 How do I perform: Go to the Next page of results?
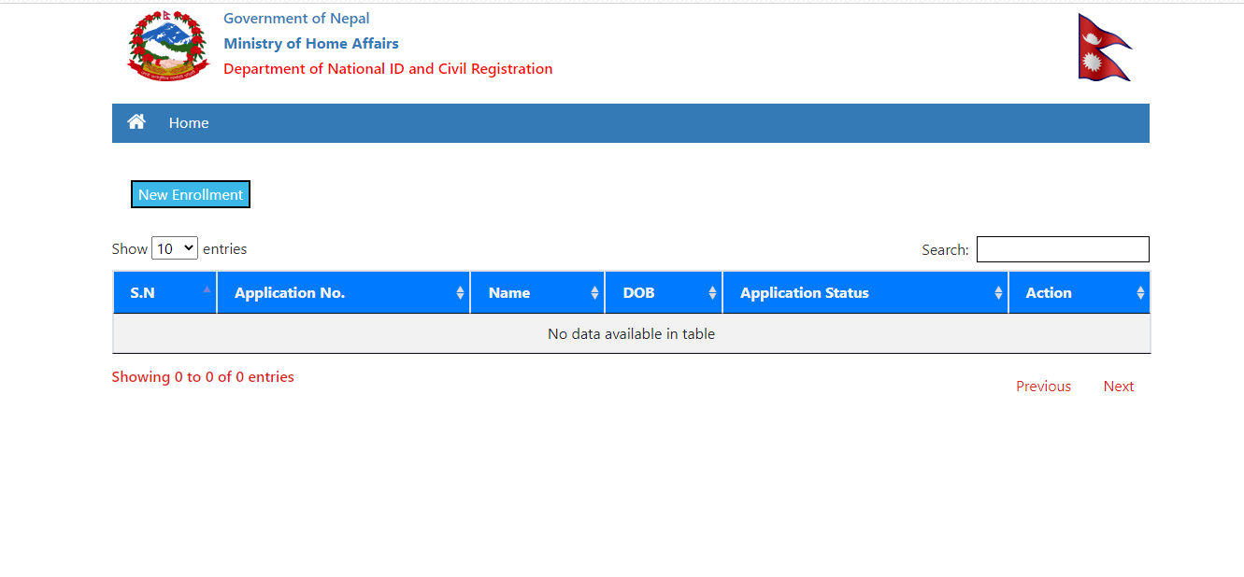click(1118, 386)
